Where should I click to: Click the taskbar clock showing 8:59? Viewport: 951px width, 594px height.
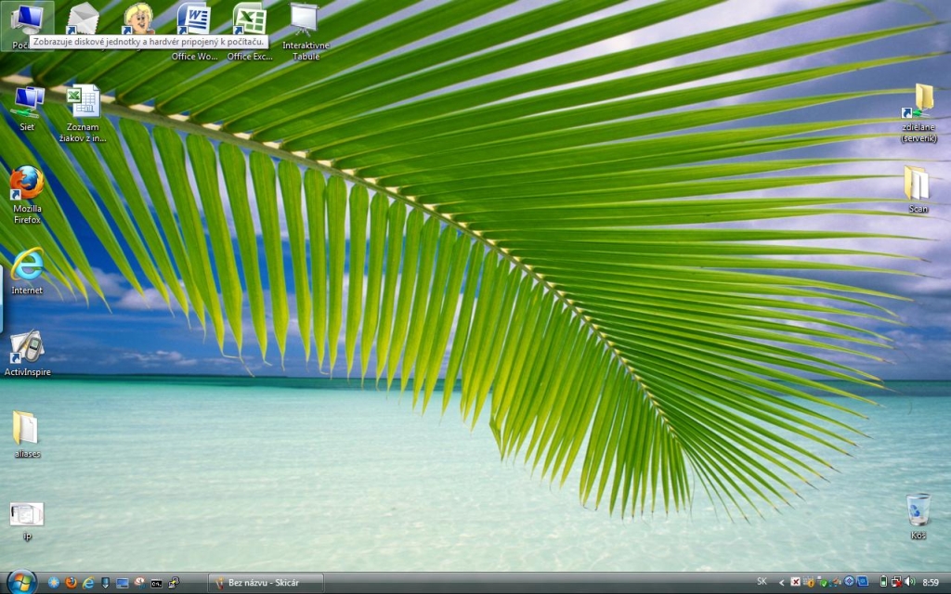pos(931,582)
